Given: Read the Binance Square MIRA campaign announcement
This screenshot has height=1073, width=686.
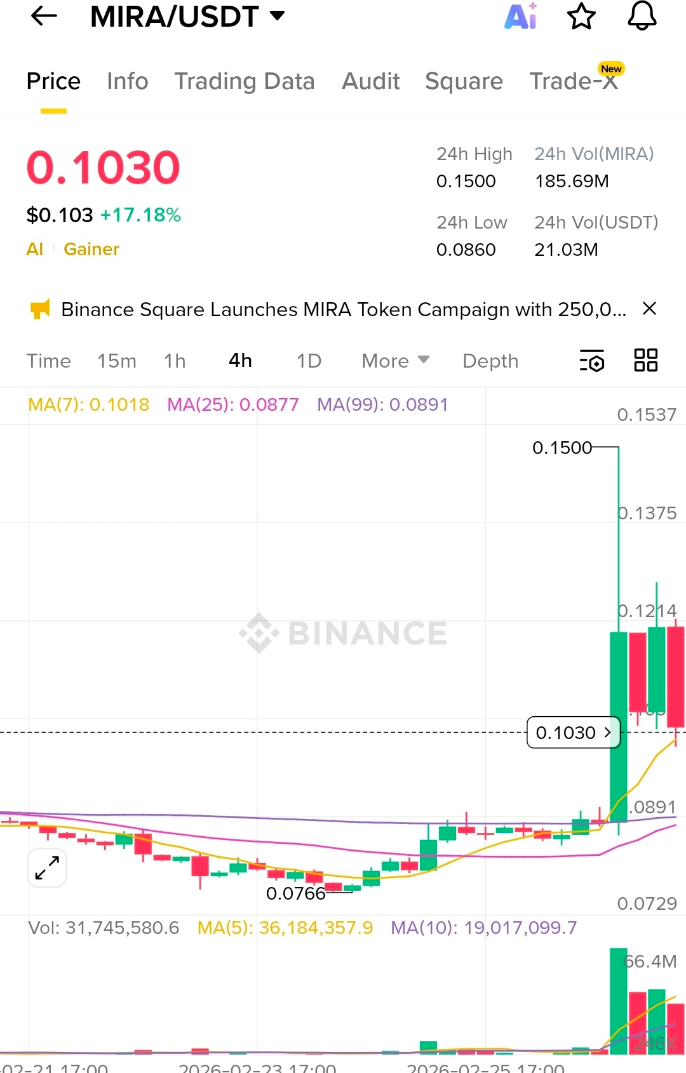Looking at the screenshot, I should [344, 309].
